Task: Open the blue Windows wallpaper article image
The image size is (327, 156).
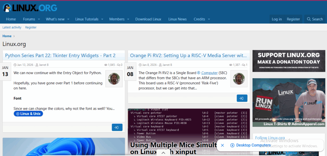Action: point(64,147)
